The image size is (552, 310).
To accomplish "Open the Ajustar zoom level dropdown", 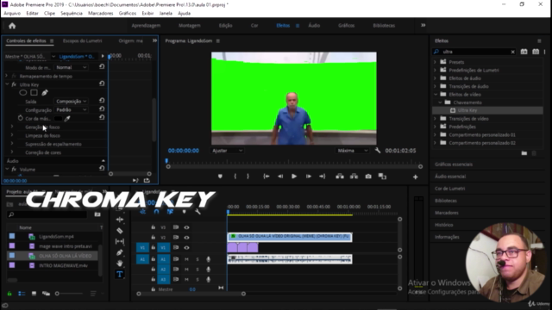I will pyautogui.click(x=227, y=151).
